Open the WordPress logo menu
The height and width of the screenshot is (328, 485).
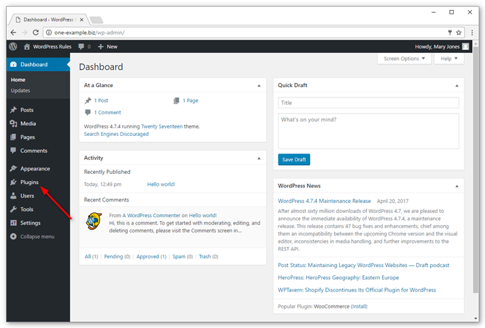pyautogui.click(x=13, y=47)
